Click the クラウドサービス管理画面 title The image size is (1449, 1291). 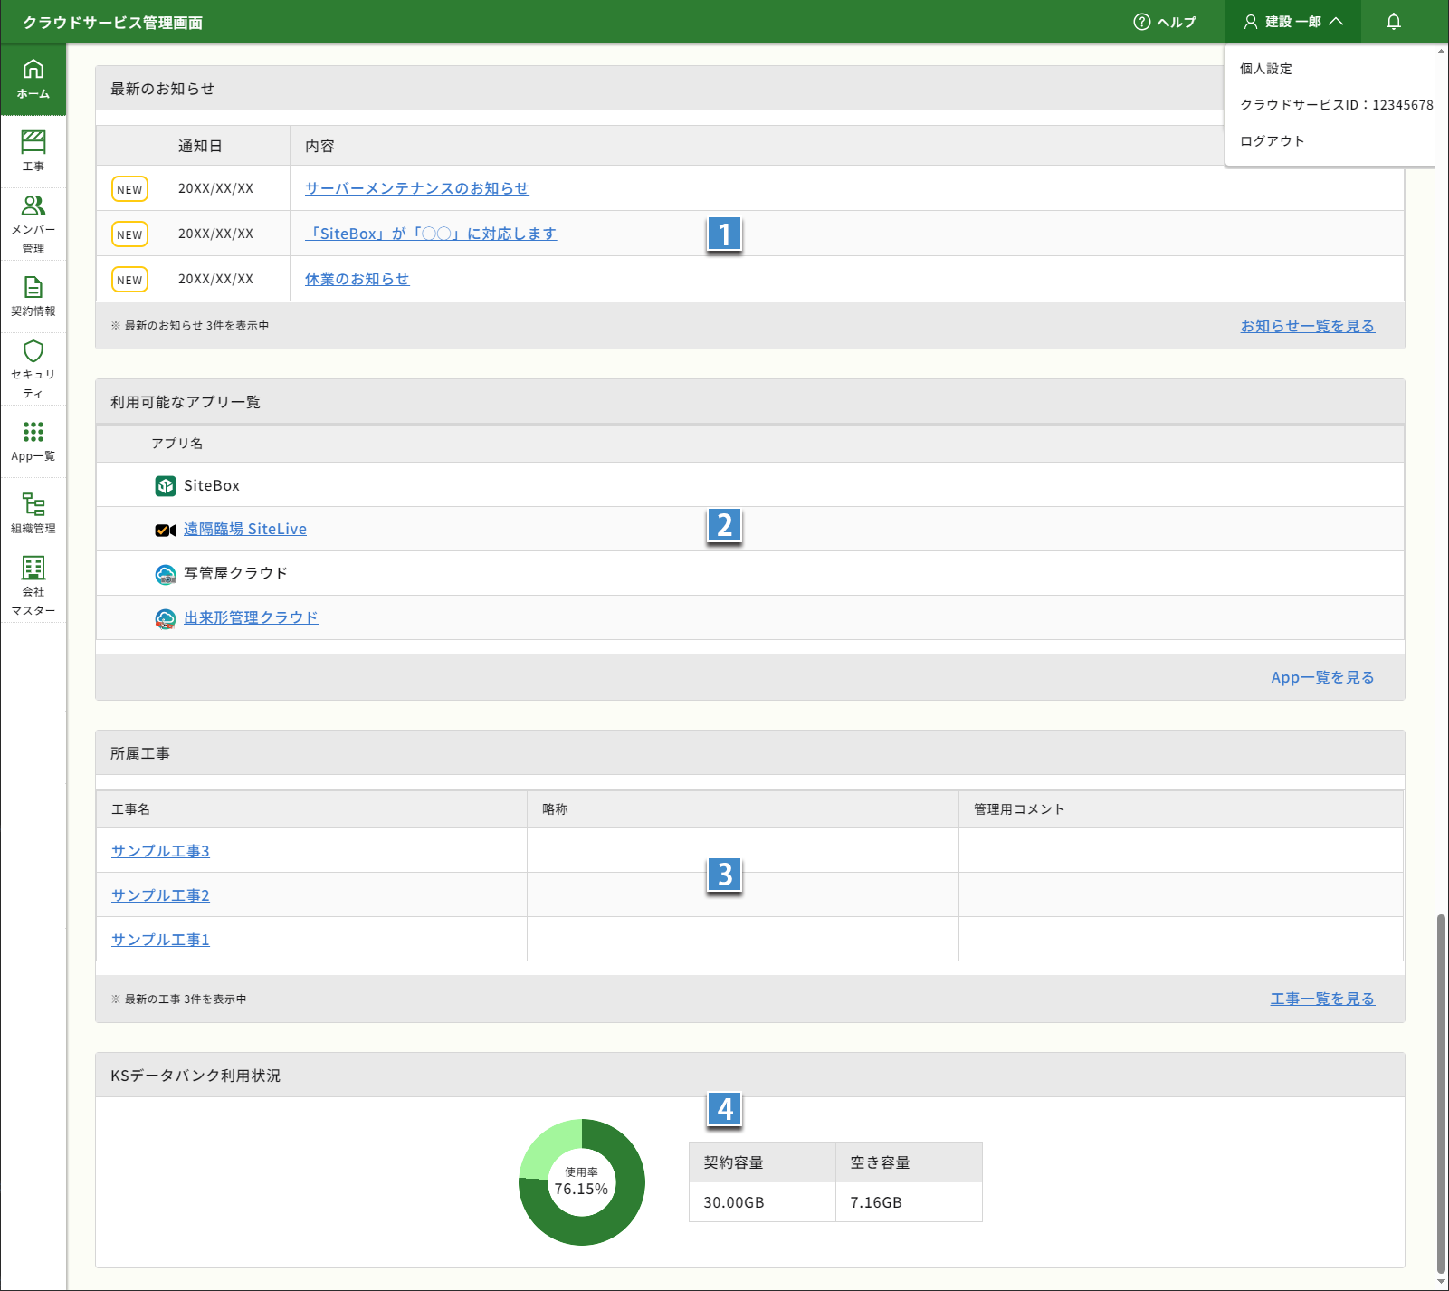point(112,23)
